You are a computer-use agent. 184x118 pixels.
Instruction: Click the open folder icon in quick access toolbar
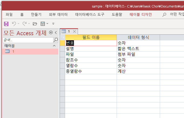tap(35, 24)
